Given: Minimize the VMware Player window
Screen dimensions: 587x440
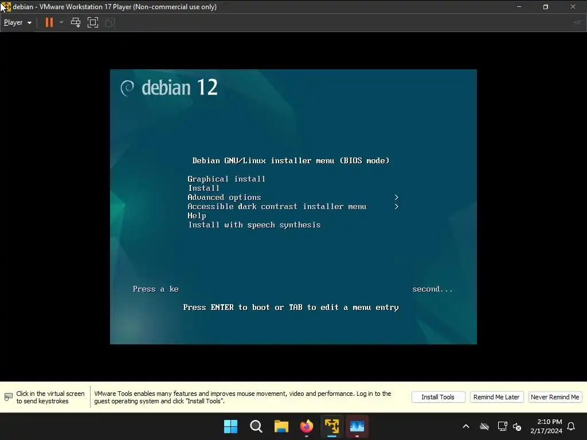Looking at the screenshot, I should click(x=519, y=7).
